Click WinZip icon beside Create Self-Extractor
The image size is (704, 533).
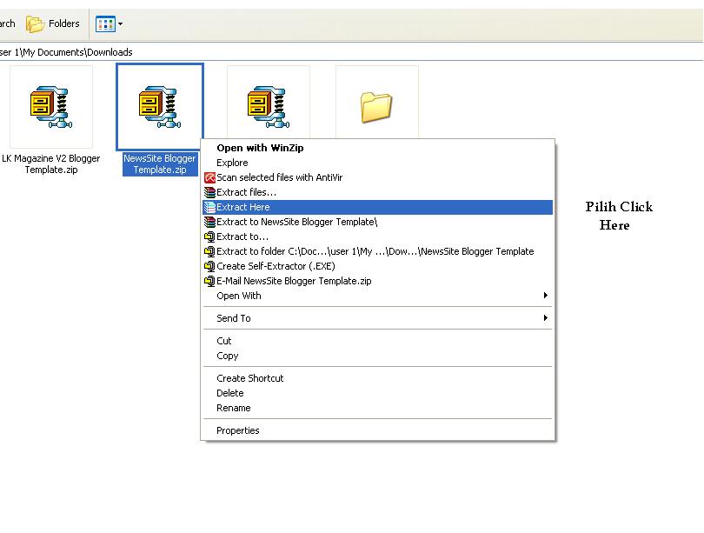209,266
